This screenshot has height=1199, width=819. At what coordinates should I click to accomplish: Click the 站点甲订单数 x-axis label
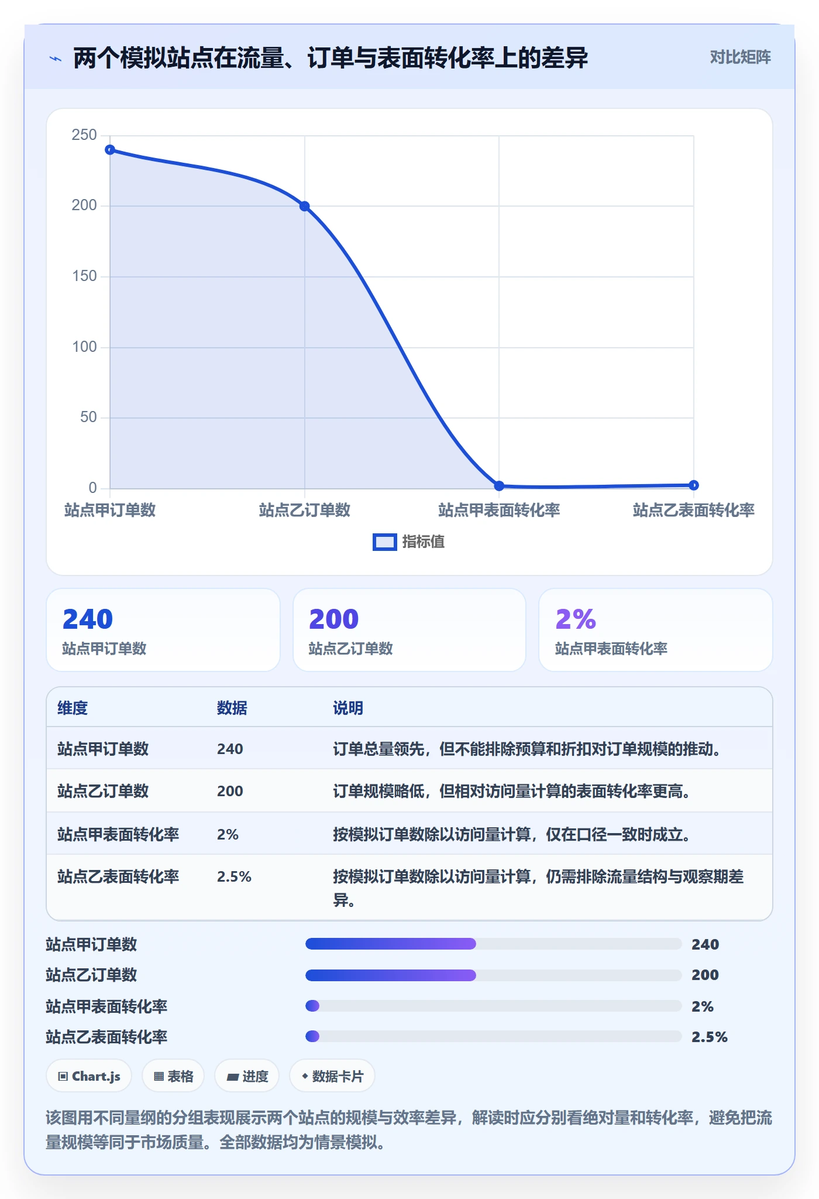pyautogui.click(x=110, y=511)
